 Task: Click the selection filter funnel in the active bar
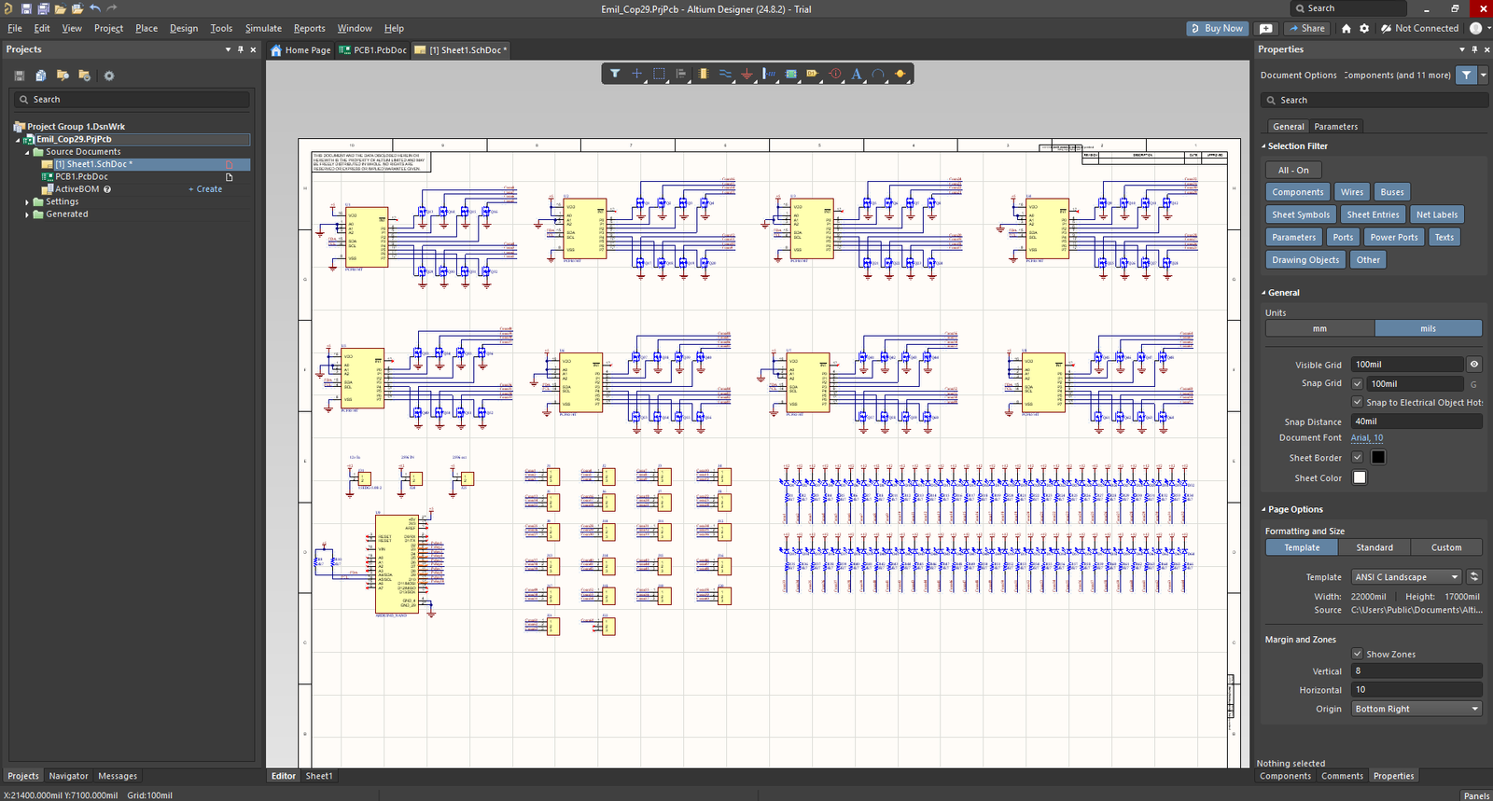(615, 74)
